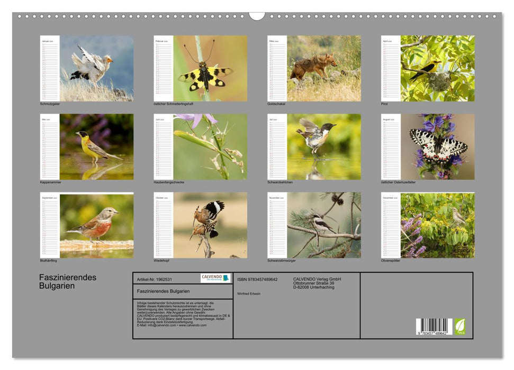Click the ISBN barcode at bottom right

[434, 327]
